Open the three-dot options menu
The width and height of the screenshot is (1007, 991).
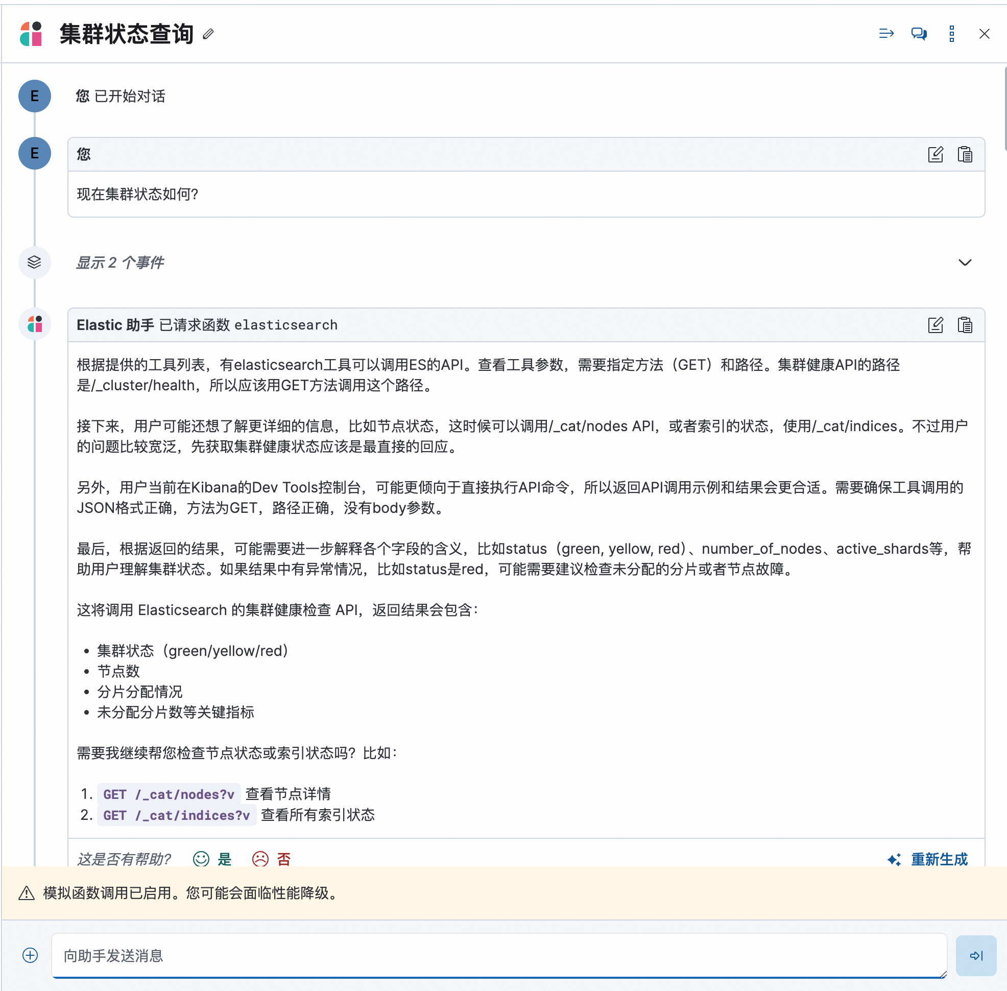[952, 33]
